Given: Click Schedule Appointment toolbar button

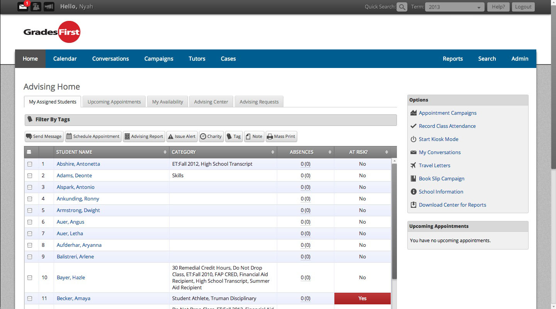Looking at the screenshot, I should tap(93, 136).
